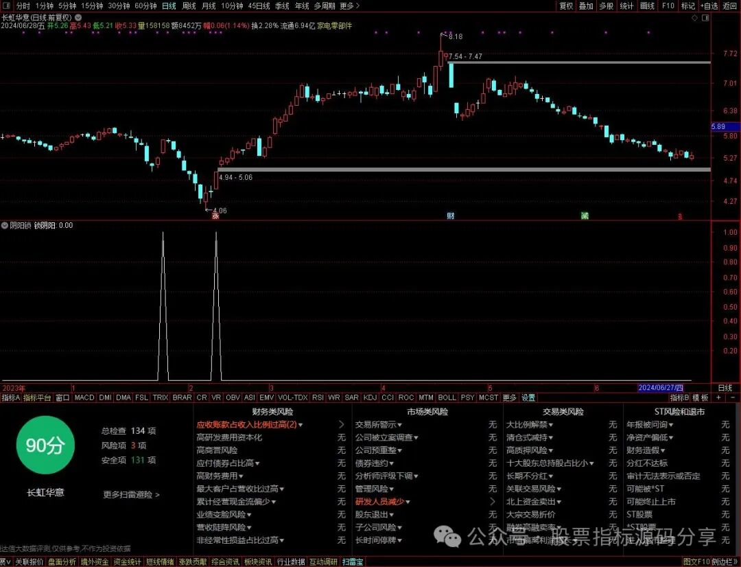Select the BOLL indicator
Screen dimensions: 741x567
[x=447, y=397]
